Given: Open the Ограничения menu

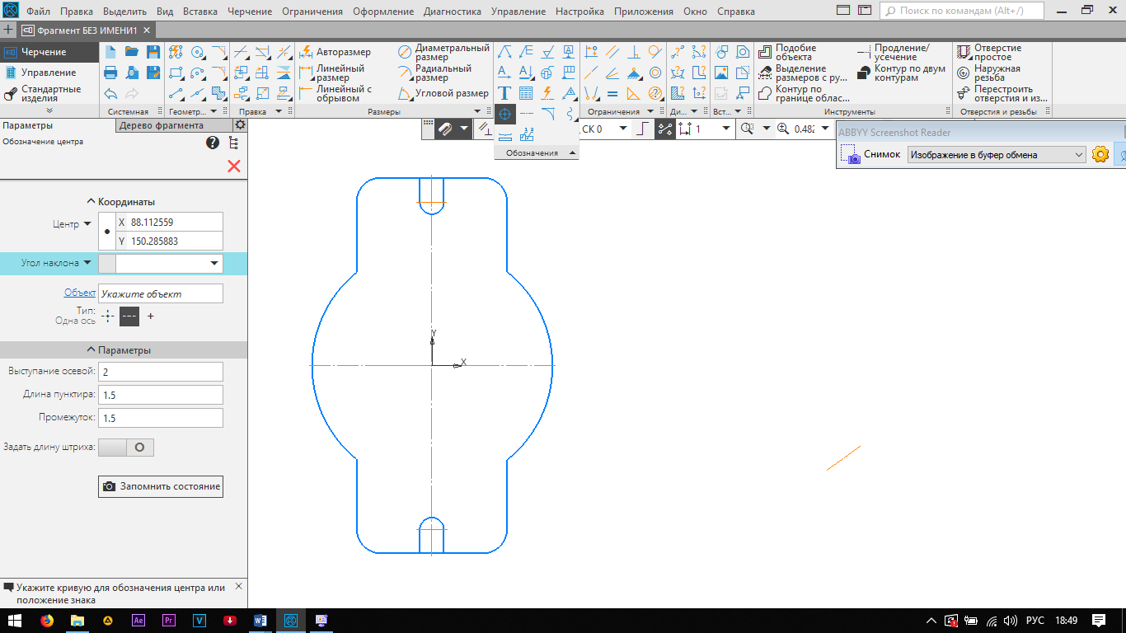Looking at the screenshot, I should (x=312, y=12).
